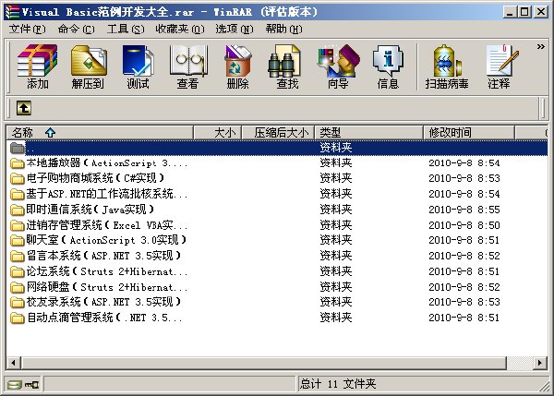Image resolution: width=554 pixels, height=396 pixels.
Task: Click folder icon of 聊天室 row
Action: click(x=17, y=241)
